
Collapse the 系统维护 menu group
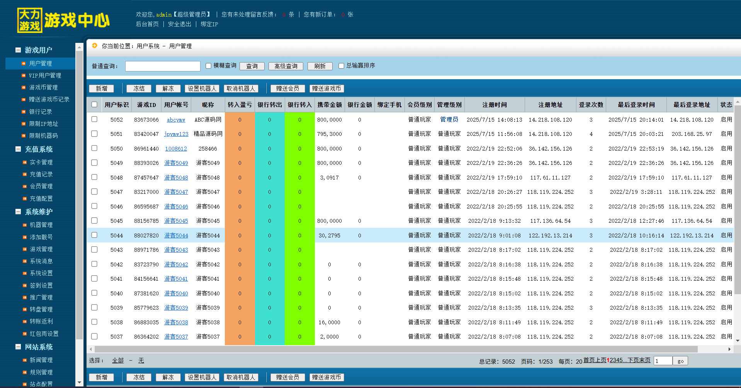18,212
